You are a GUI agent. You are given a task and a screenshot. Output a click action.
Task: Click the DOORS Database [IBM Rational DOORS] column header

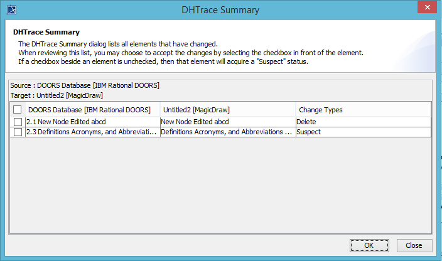(x=93, y=110)
